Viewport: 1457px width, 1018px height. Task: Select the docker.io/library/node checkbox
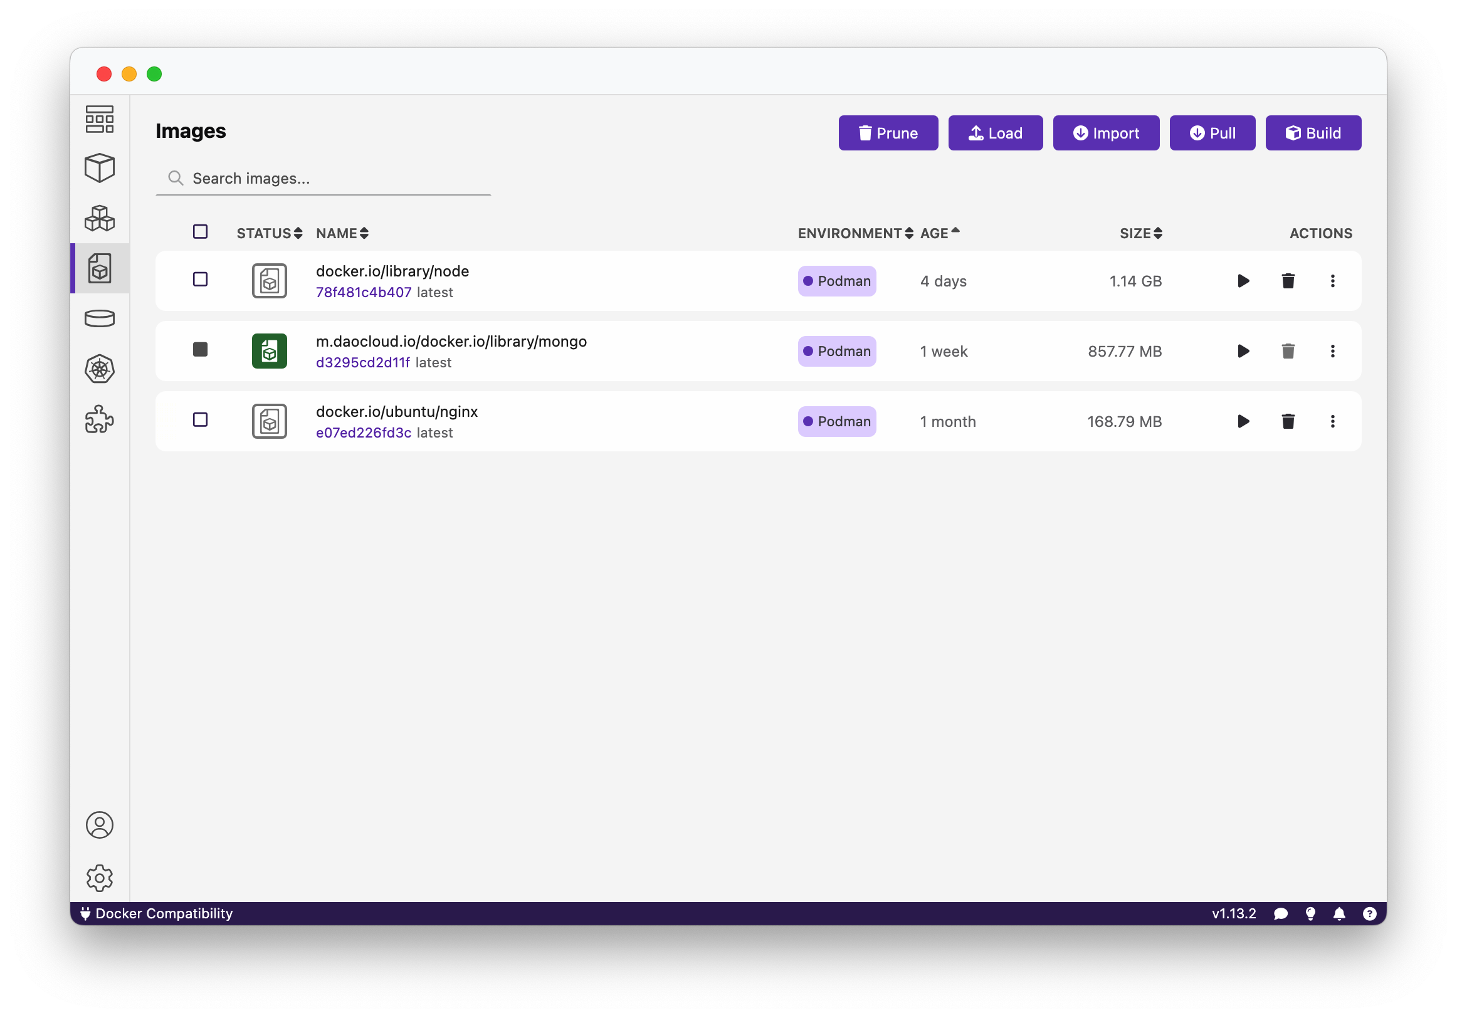[201, 279]
